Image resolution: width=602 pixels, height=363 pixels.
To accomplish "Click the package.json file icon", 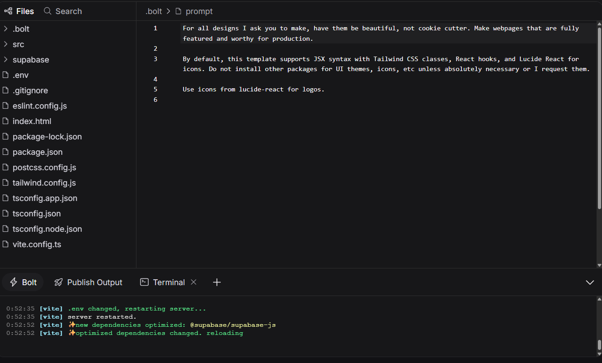I will pos(5,152).
